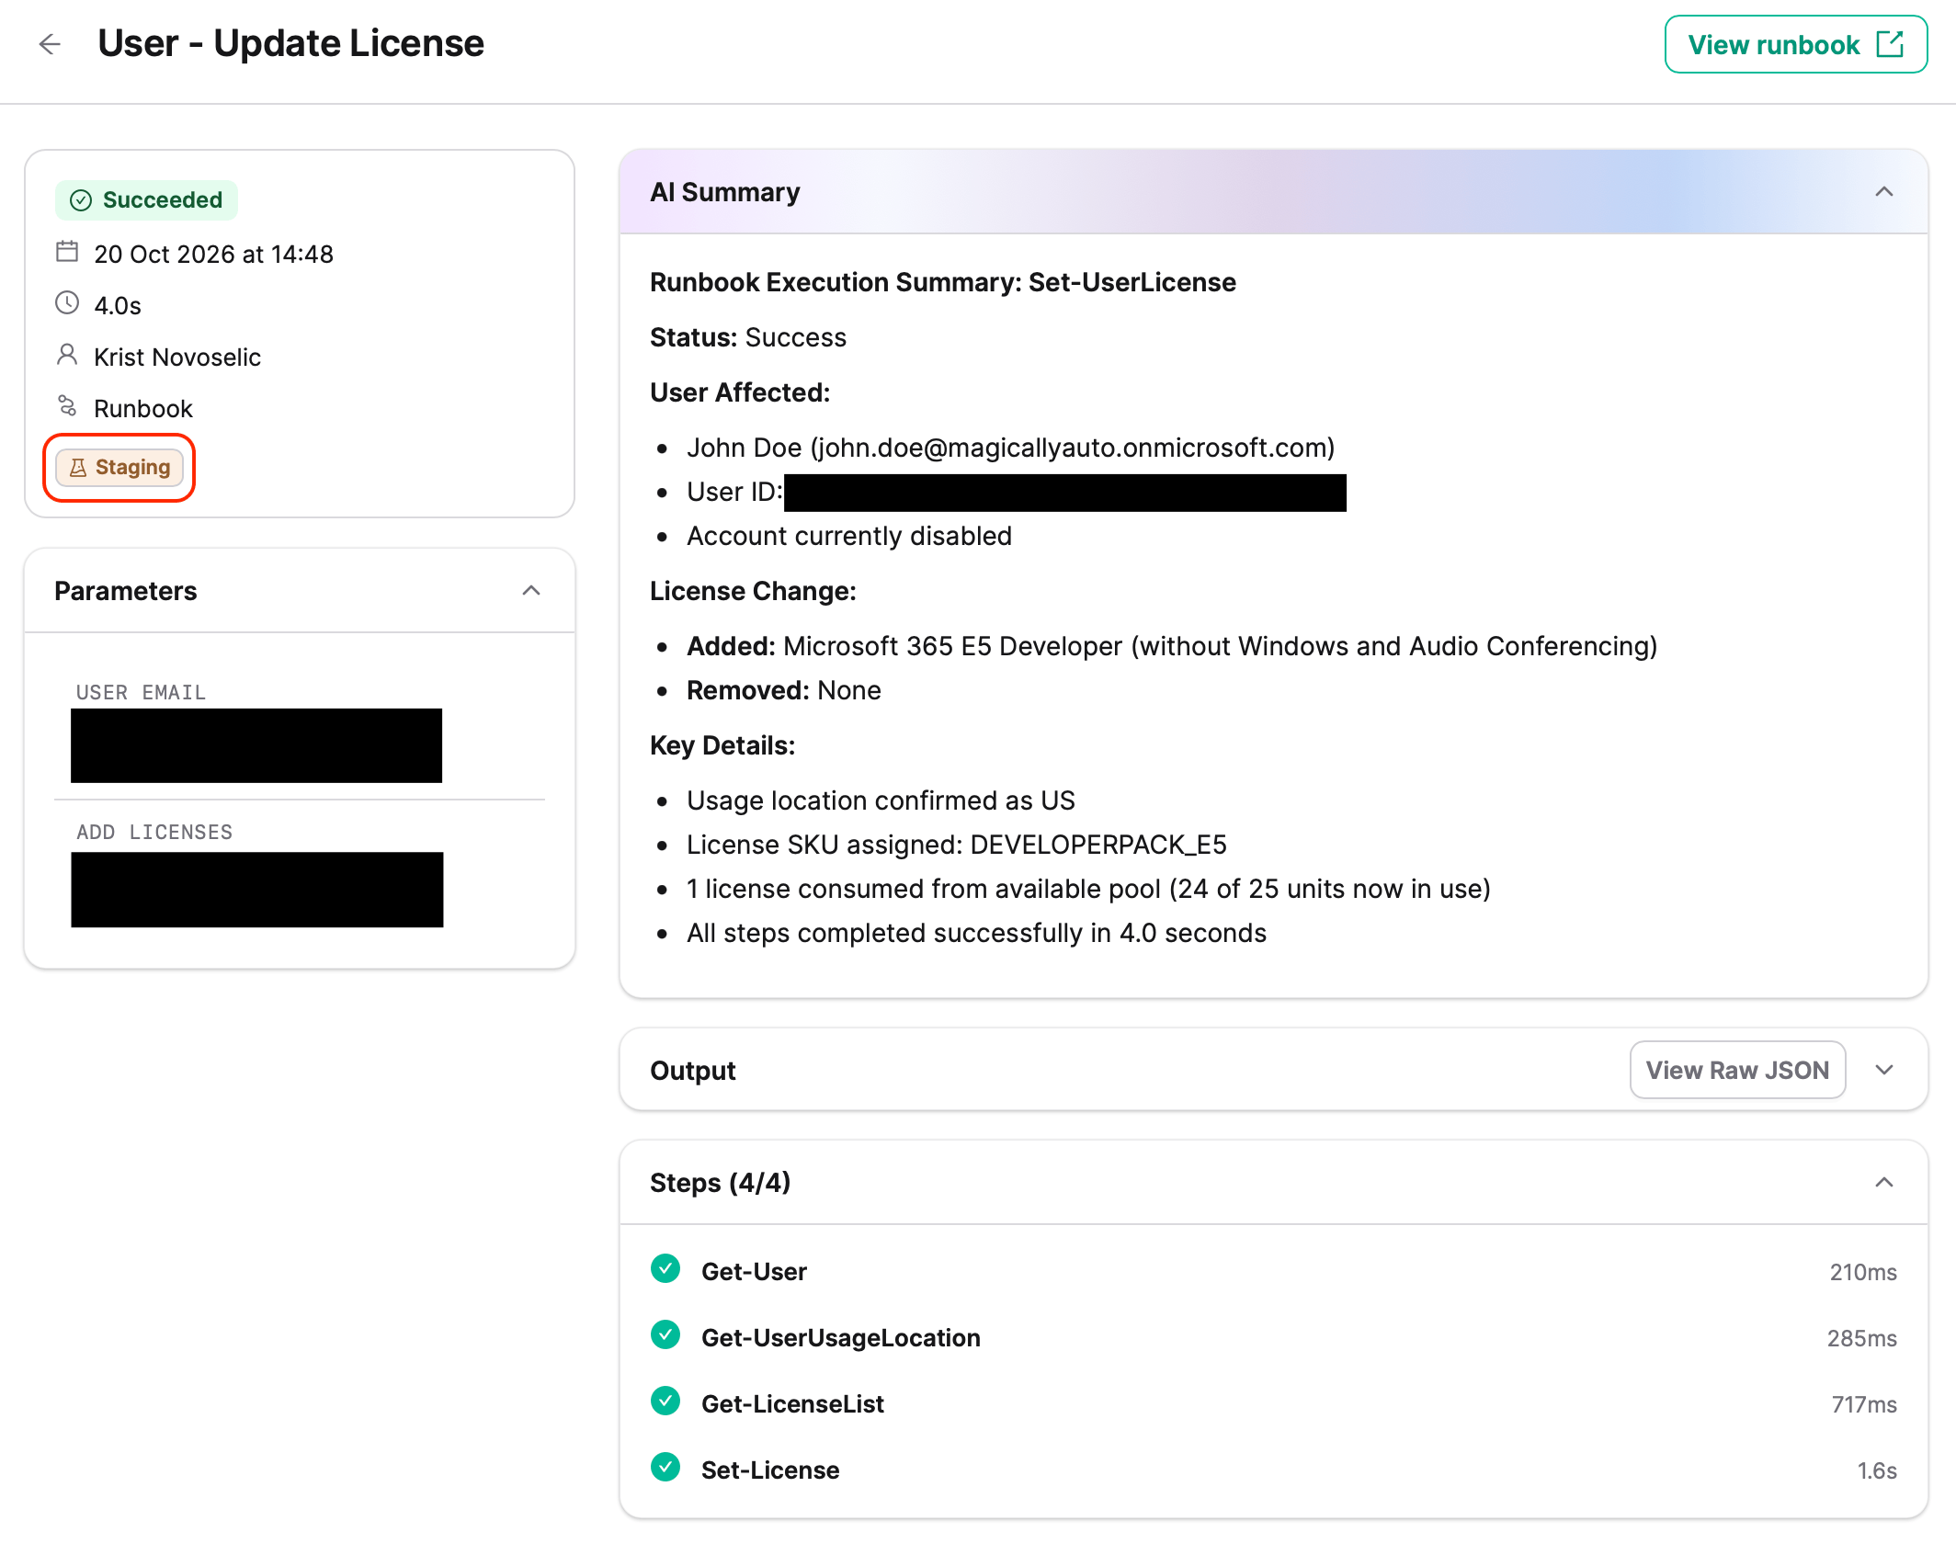Click the ADD LICENSES parameter value field
The width and height of the screenshot is (1956, 1555).
(x=257, y=890)
